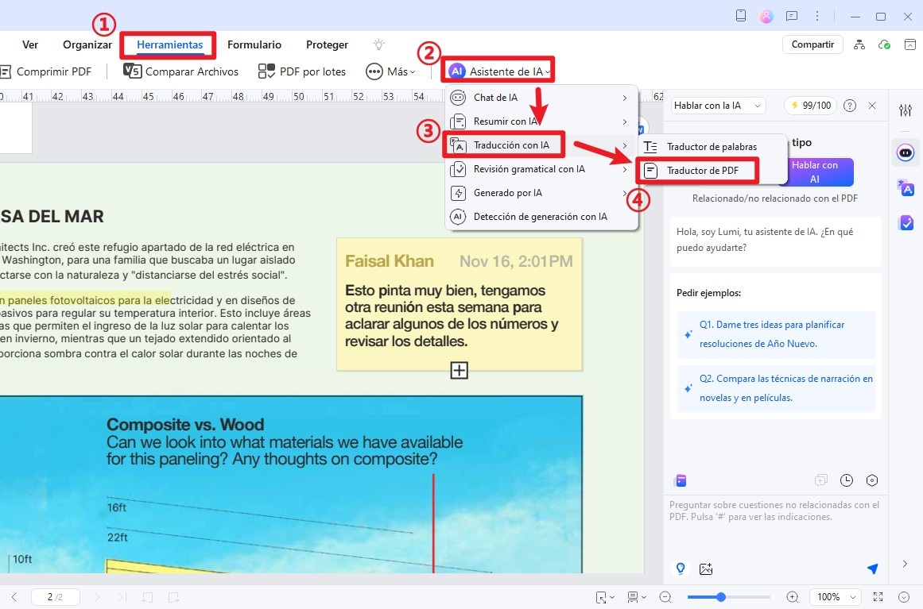Click the lightbulb tips icon

point(379,44)
